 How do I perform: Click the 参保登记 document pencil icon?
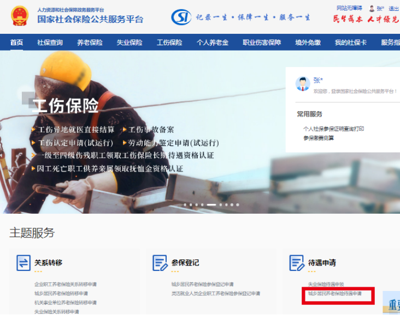160,263
